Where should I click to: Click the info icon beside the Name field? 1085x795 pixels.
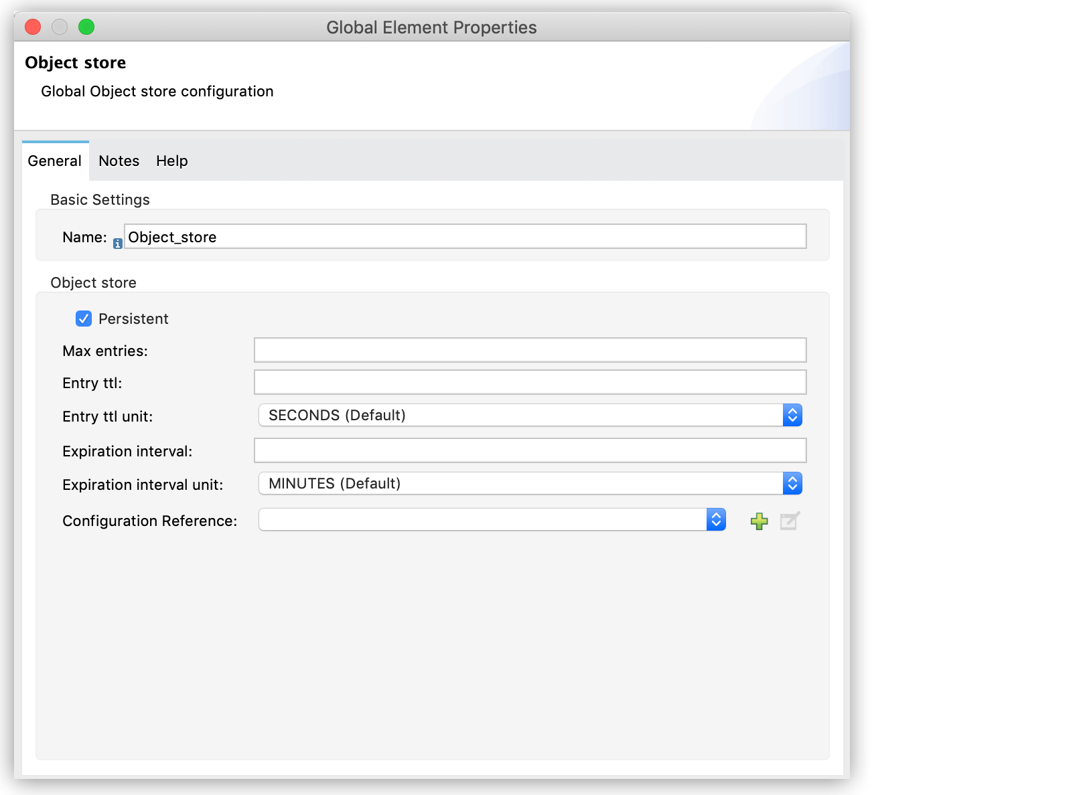pyautogui.click(x=118, y=244)
